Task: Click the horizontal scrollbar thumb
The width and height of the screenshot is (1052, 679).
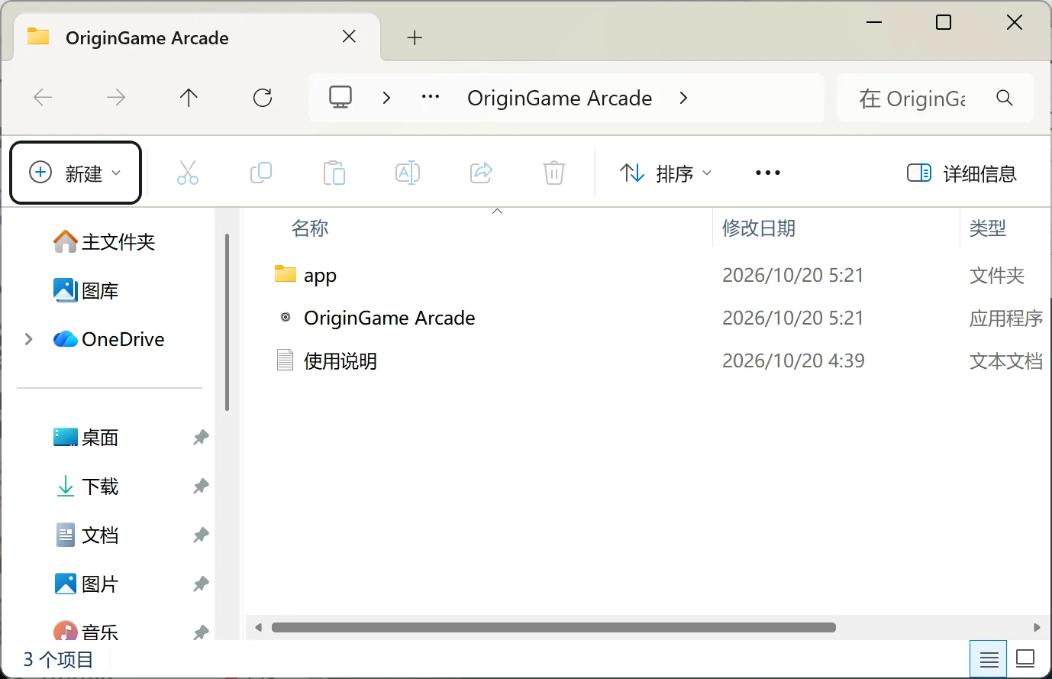Action: 553,628
